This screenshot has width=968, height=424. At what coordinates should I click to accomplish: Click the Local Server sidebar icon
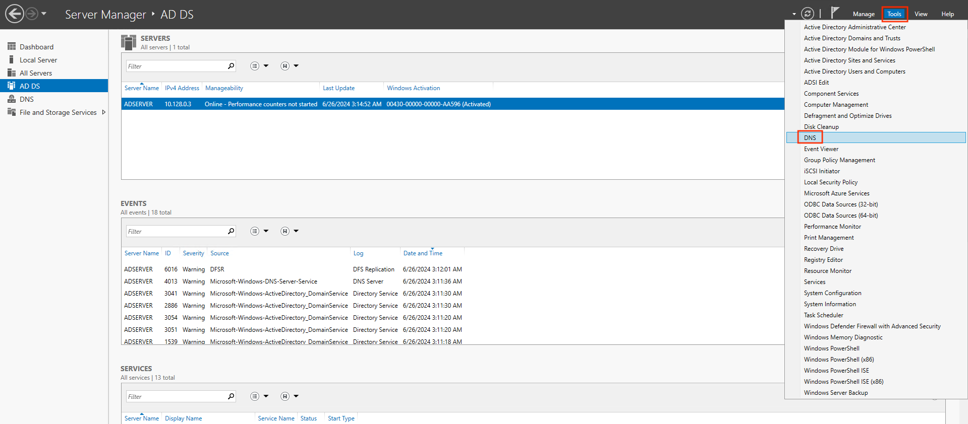click(12, 59)
